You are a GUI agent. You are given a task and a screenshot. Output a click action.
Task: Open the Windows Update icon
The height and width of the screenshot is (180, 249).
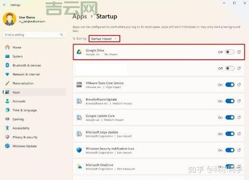(x=7, y=146)
